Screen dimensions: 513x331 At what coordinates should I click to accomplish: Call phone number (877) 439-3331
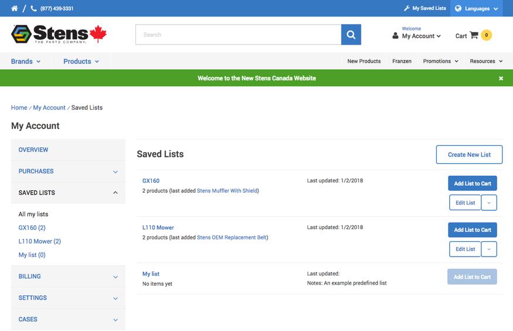tap(57, 9)
